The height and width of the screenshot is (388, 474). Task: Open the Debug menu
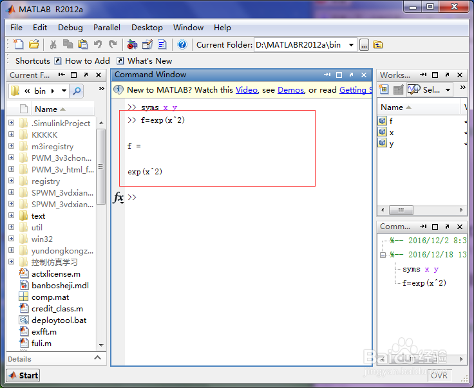(x=70, y=28)
